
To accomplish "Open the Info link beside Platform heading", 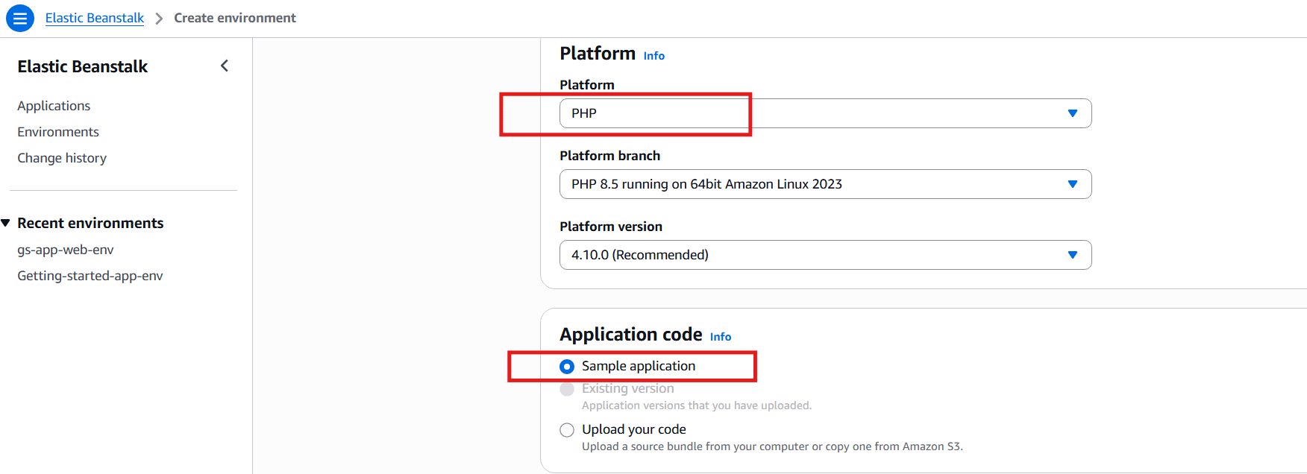I will click(653, 56).
